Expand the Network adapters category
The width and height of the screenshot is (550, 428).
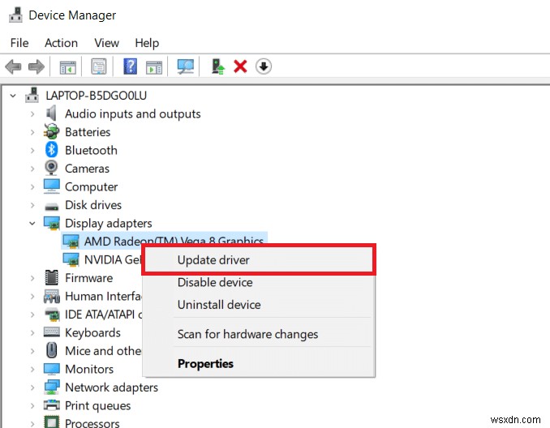pyautogui.click(x=32, y=387)
